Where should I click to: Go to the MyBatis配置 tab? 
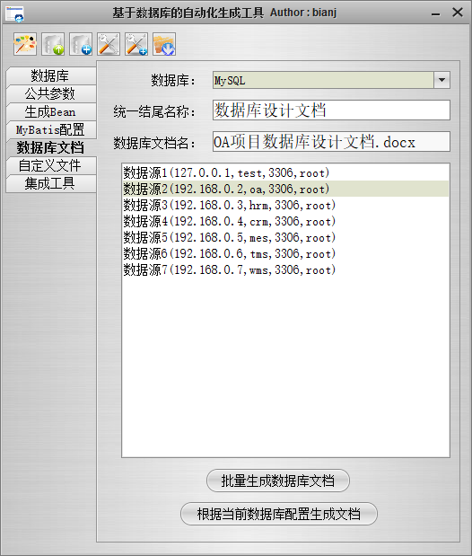(51, 129)
